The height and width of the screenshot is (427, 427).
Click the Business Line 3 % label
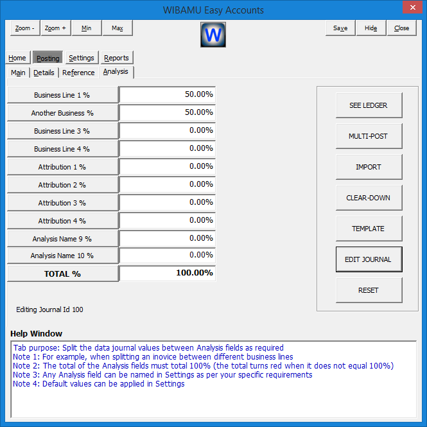[x=63, y=131]
